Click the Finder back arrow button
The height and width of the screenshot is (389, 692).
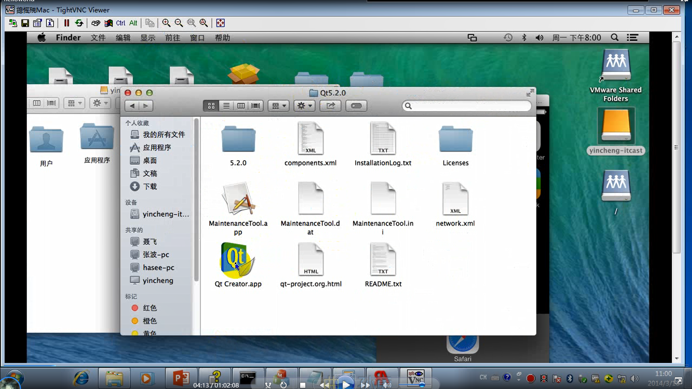click(x=132, y=106)
